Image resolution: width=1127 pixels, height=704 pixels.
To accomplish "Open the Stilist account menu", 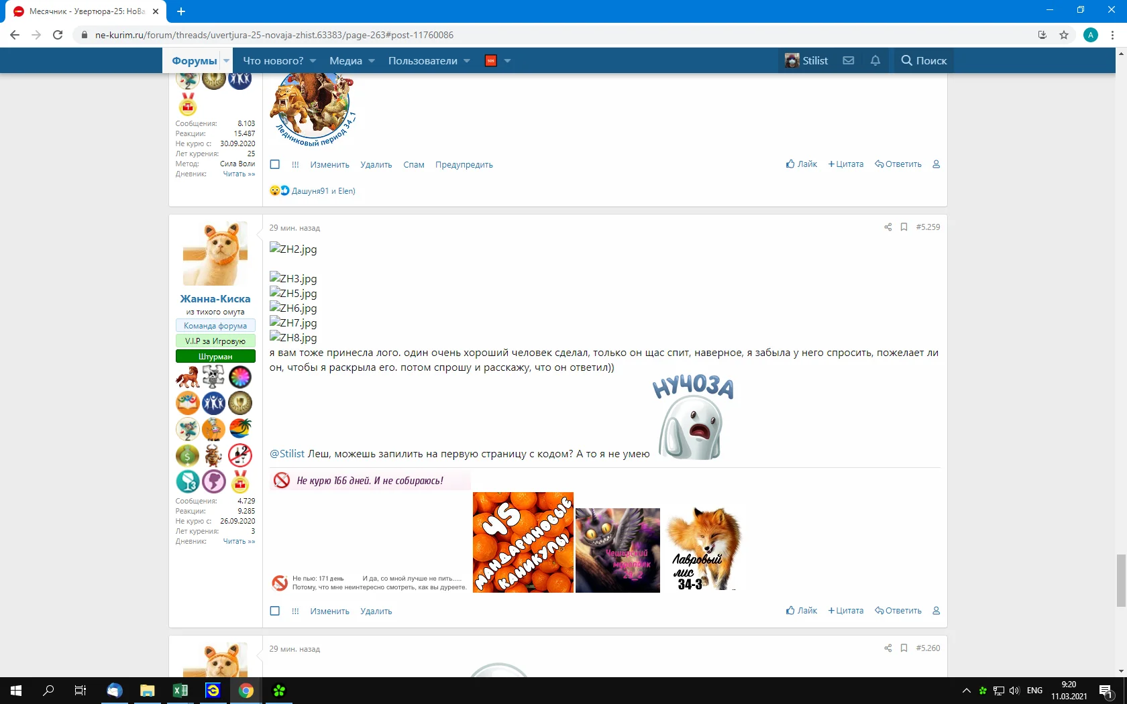I will pos(807,60).
